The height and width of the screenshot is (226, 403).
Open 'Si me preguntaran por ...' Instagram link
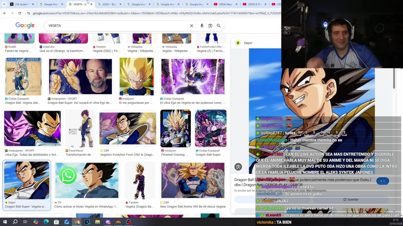pyautogui.click(x=136, y=103)
